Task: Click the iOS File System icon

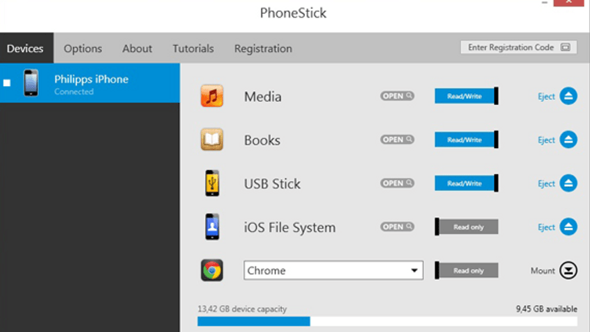Action: (x=212, y=226)
